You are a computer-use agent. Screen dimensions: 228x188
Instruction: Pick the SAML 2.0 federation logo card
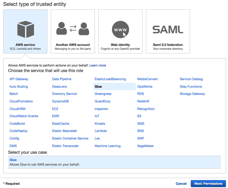(x=168, y=32)
